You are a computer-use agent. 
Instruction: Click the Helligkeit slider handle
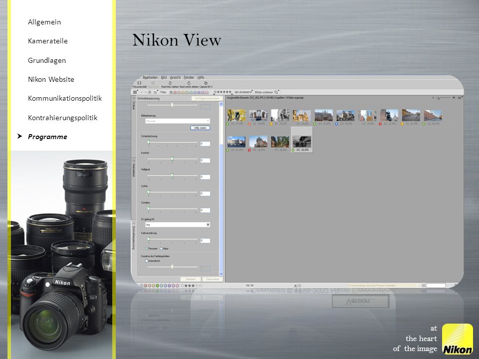tap(172, 175)
